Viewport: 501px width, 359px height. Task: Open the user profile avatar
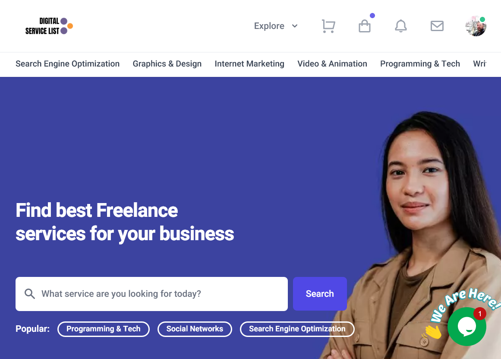click(476, 26)
